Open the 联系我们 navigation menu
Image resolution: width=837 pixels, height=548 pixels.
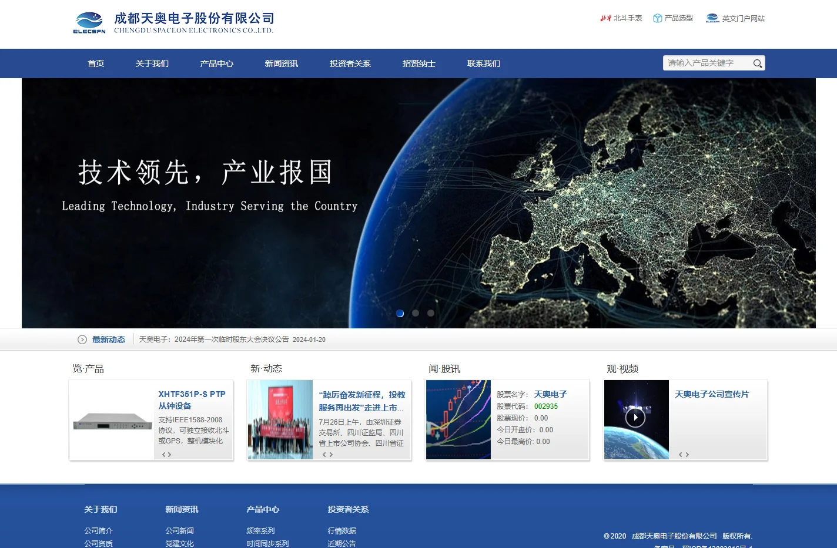(x=484, y=63)
